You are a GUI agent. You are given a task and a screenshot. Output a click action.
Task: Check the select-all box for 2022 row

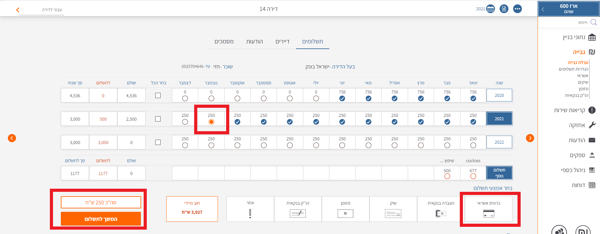[158, 142]
